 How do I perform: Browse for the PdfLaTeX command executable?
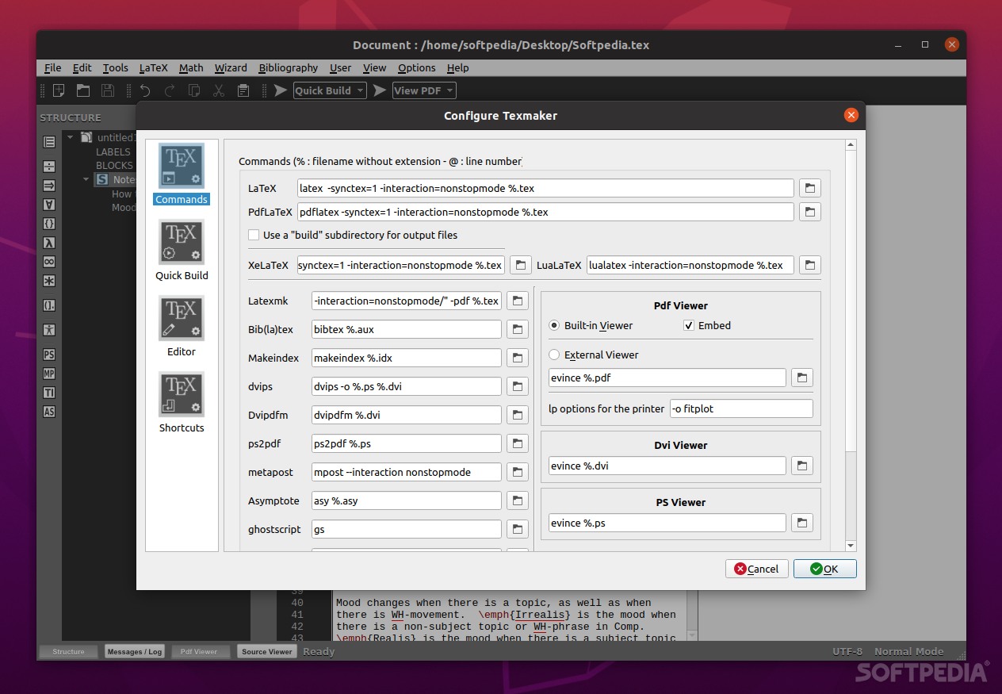[809, 212]
